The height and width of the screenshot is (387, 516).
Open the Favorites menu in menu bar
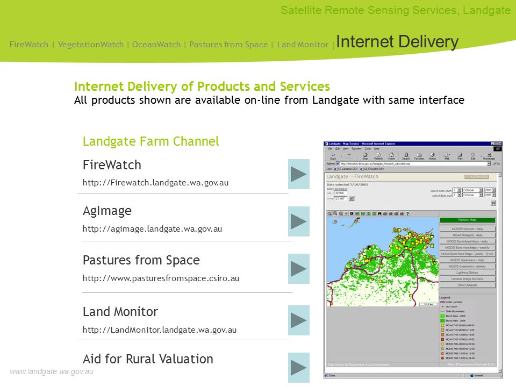point(357,149)
